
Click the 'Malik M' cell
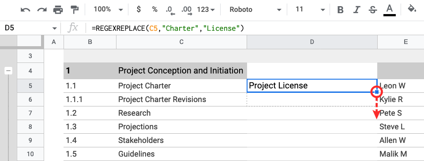click(401, 154)
